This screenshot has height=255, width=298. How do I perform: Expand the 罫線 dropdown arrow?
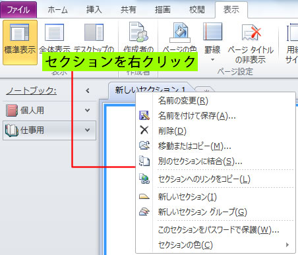click(212, 60)
